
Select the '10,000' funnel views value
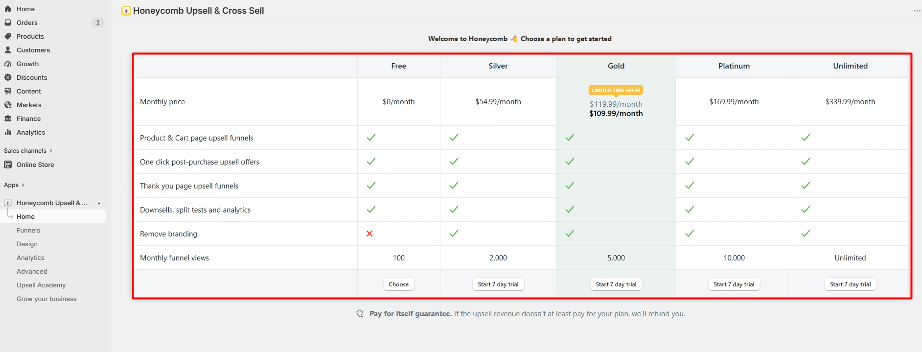[x=734, y=258]
